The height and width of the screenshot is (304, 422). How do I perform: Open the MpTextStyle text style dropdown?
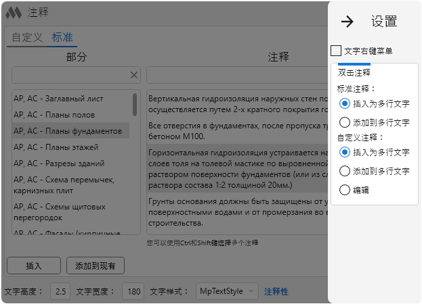(x=227, y=291)
